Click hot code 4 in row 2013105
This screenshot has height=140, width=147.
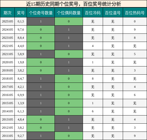(x=135, y=119)
